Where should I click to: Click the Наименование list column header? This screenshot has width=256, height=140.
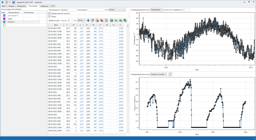tap(15, 12)
